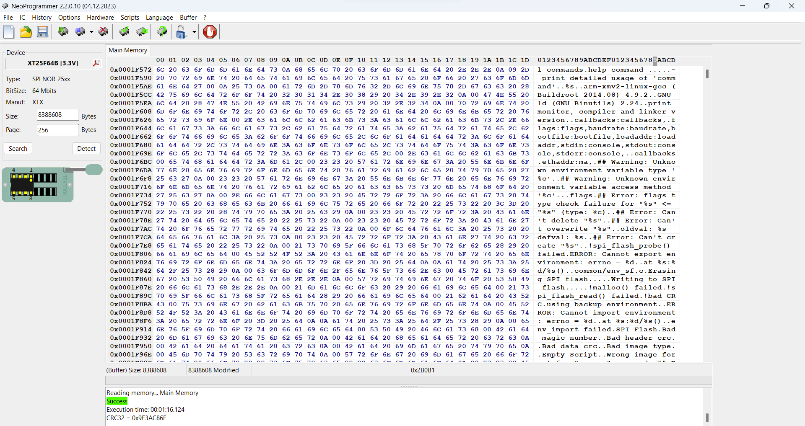Click the New buffer icon

coord(9,32)
